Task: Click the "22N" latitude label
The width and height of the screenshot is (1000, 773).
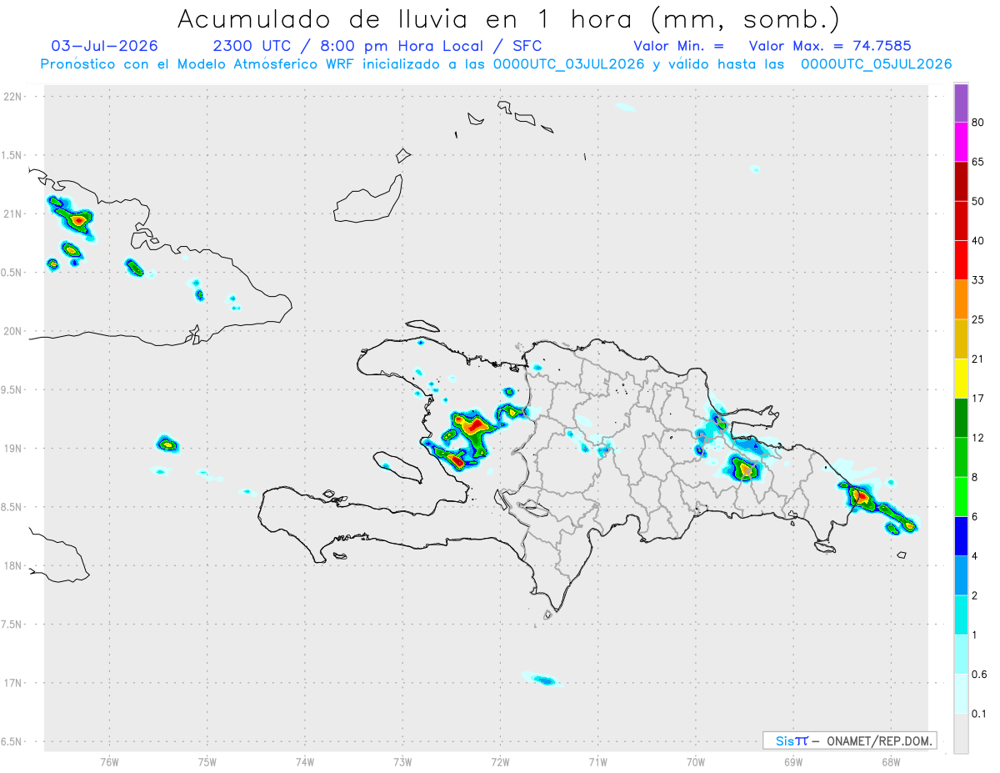Action: (x=14, y=96)
